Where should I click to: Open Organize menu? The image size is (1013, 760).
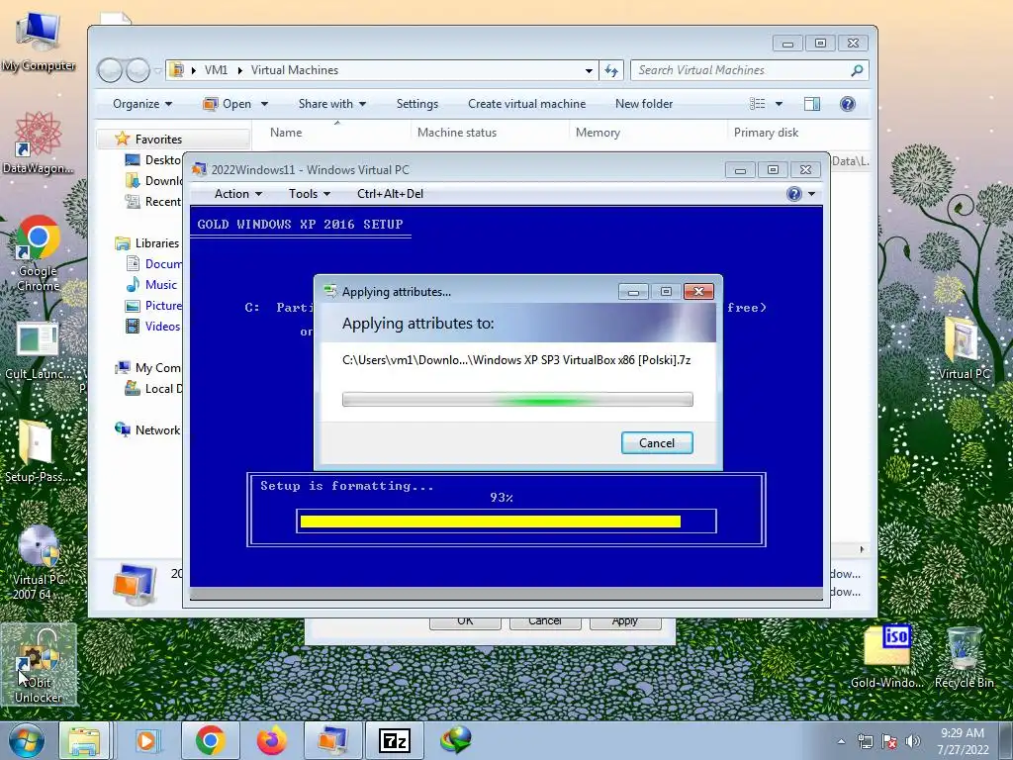(x=142, y=104)
